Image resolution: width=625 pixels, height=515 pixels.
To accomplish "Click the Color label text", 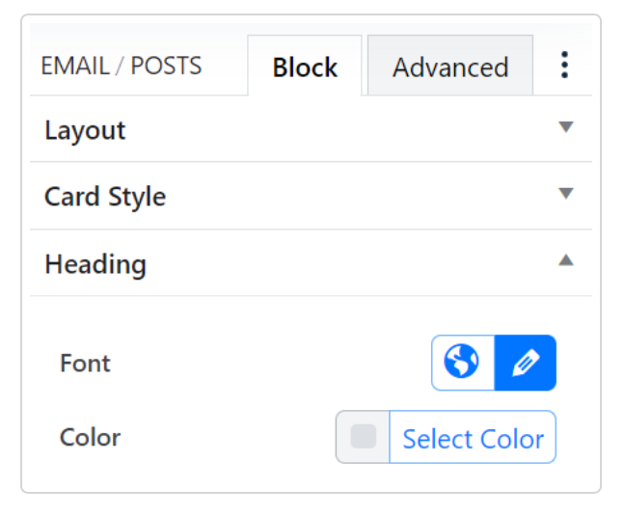I will coord(90,438).
